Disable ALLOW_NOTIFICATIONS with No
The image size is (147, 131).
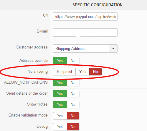click(73, 83)
